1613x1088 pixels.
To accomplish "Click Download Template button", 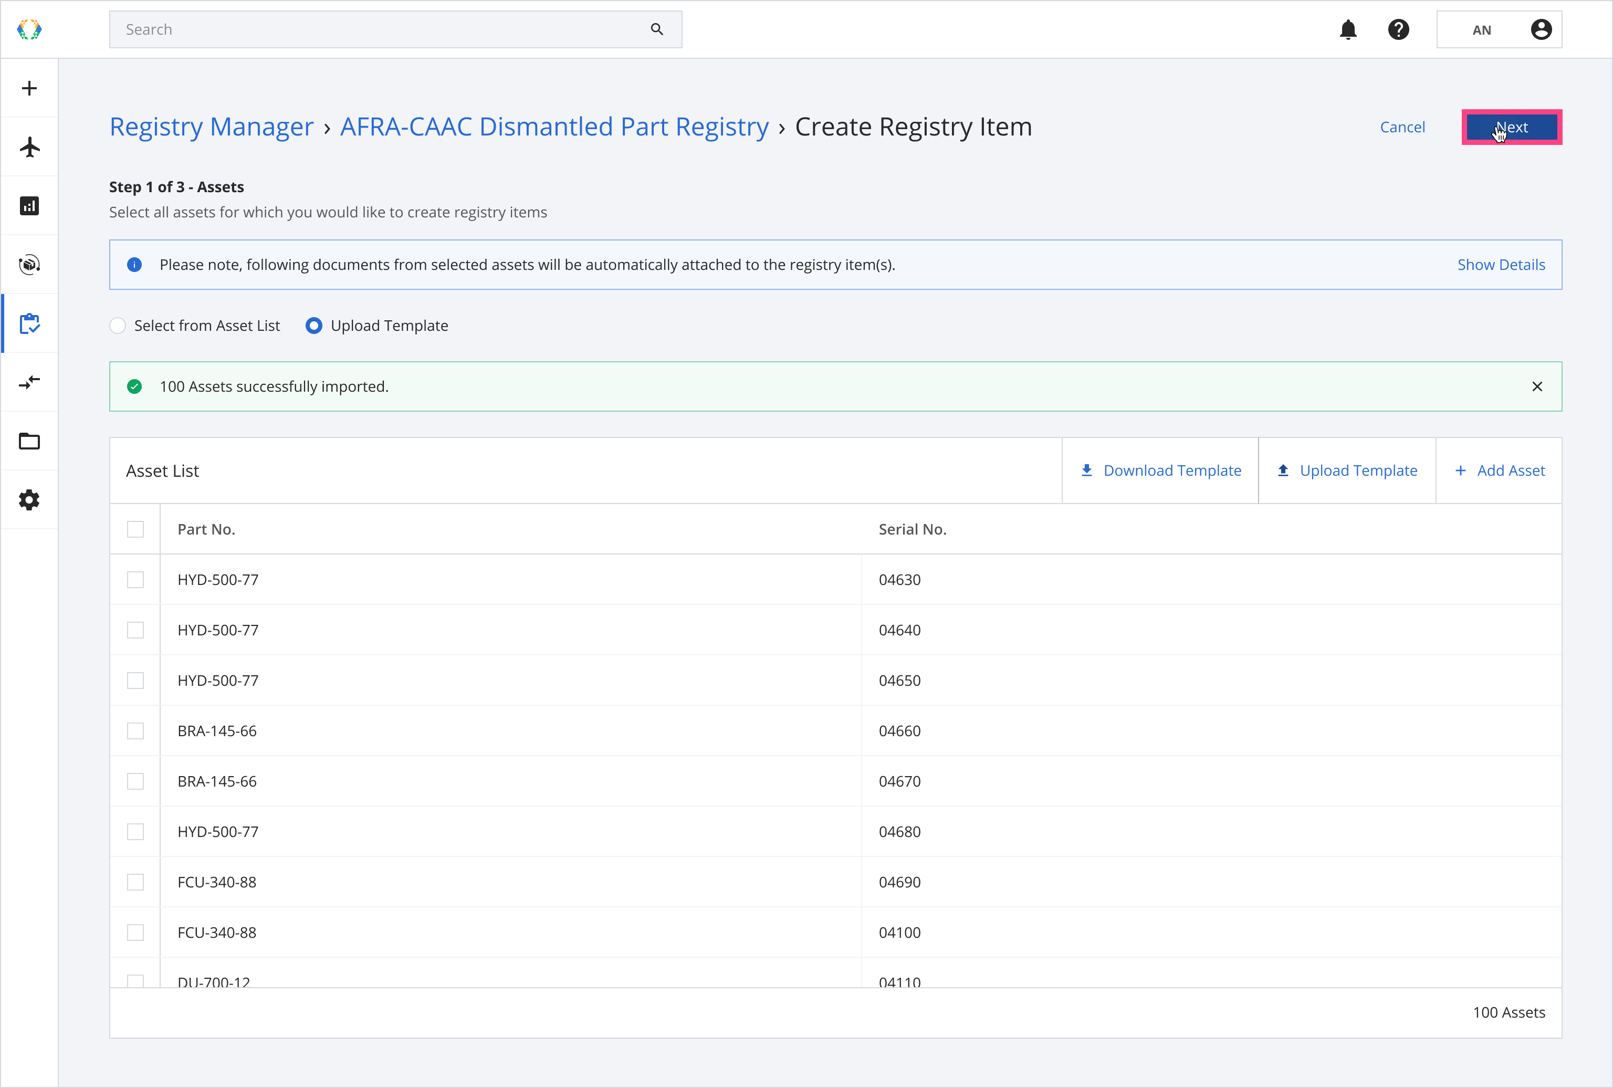I will (1160, 470).
